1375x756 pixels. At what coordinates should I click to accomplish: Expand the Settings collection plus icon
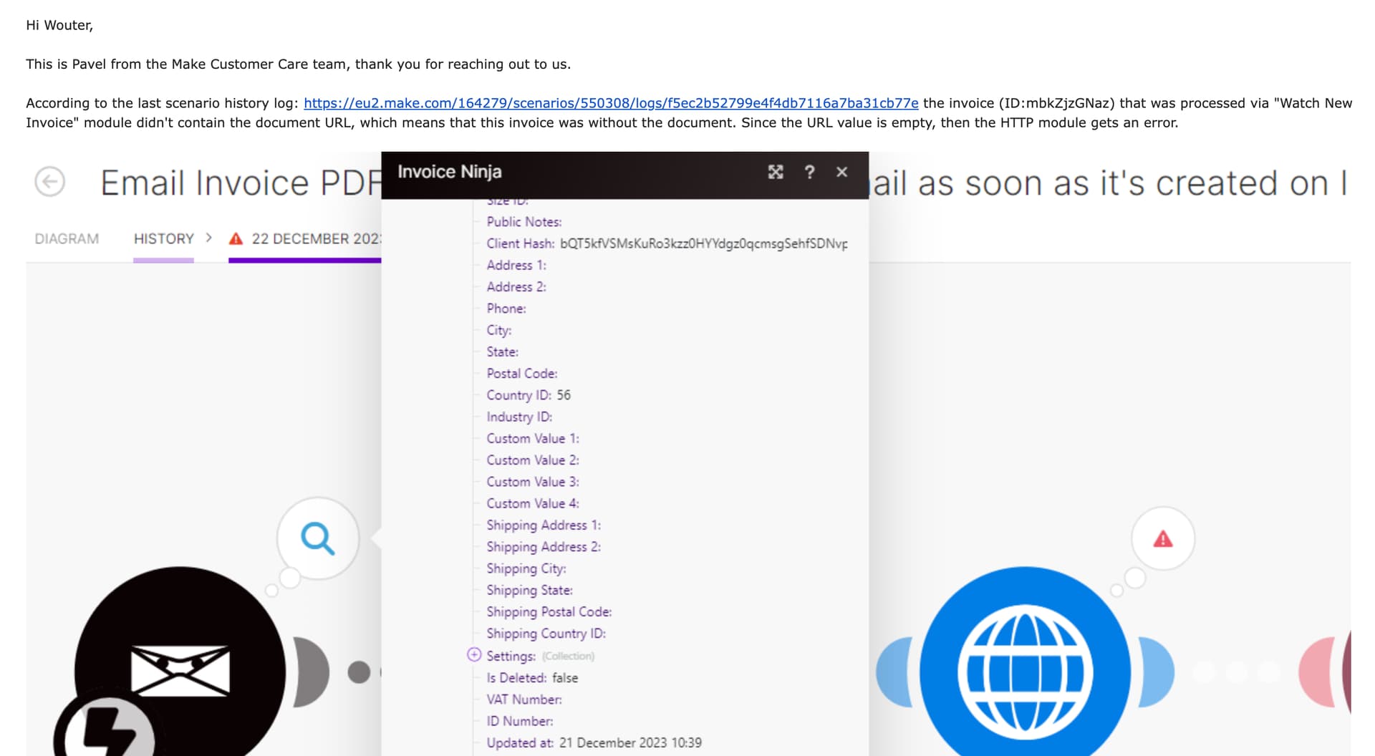pyautogui.click(x=473, y=655)
